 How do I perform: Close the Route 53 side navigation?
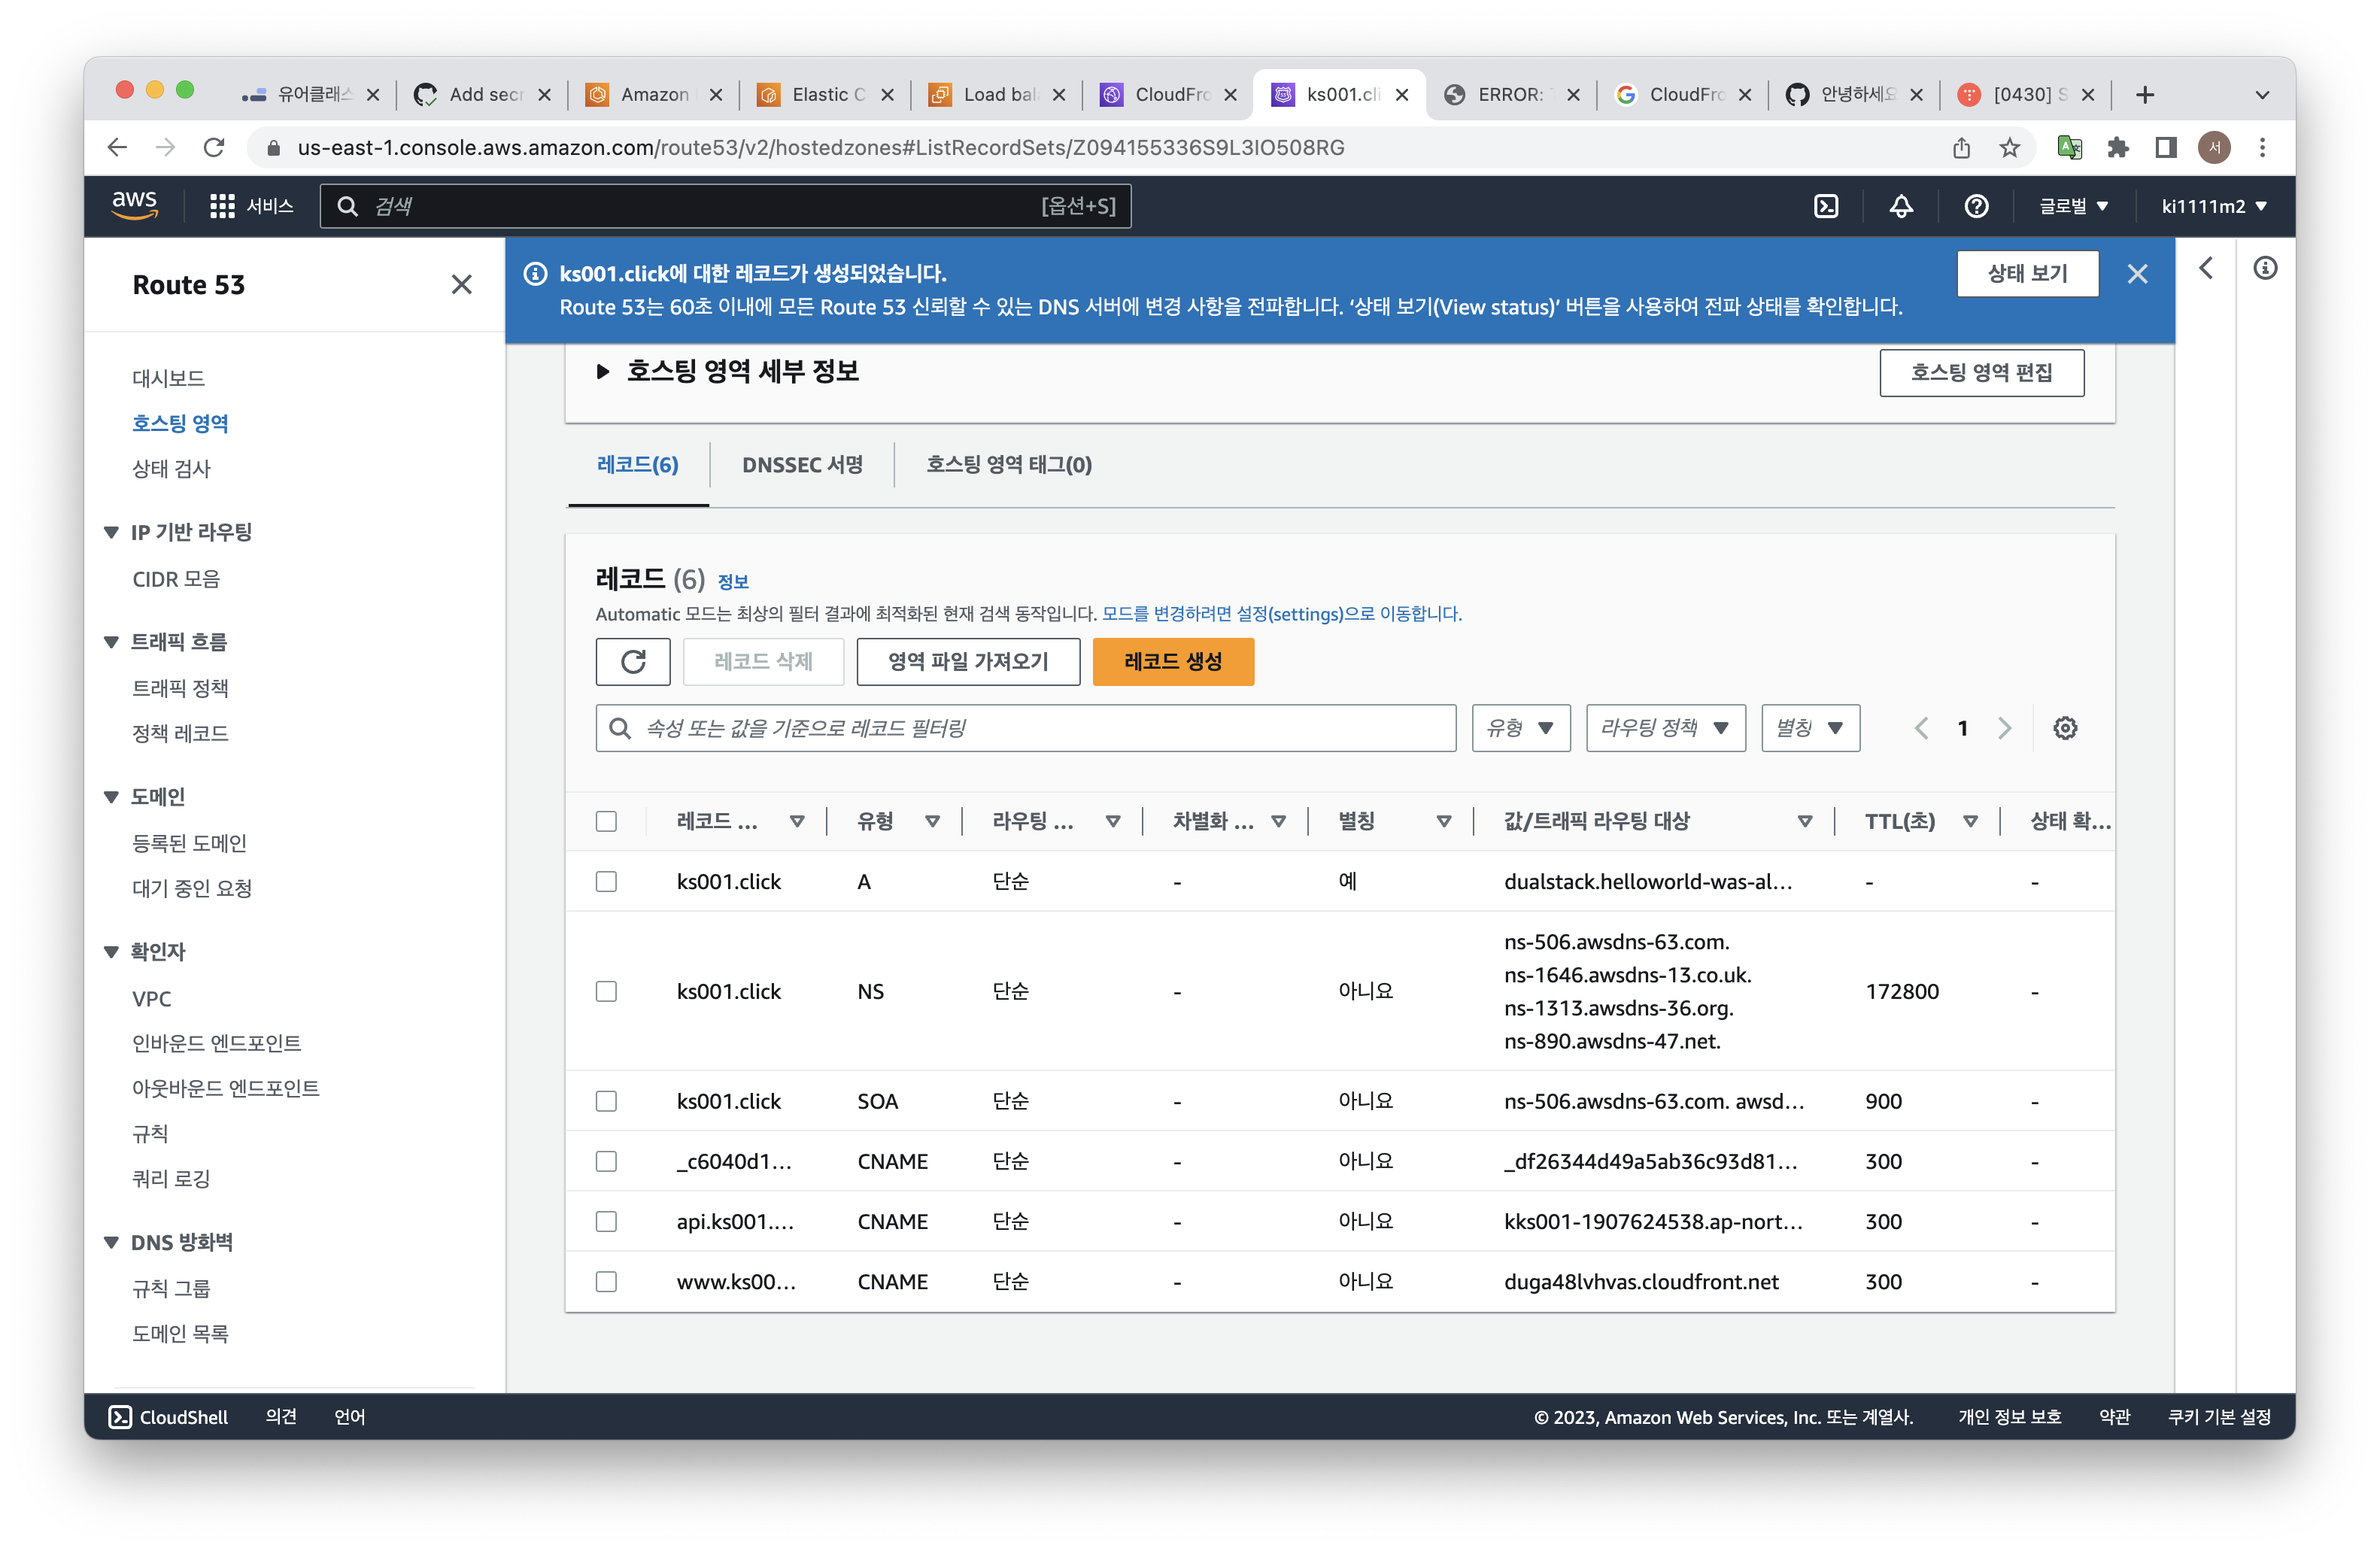461,285
